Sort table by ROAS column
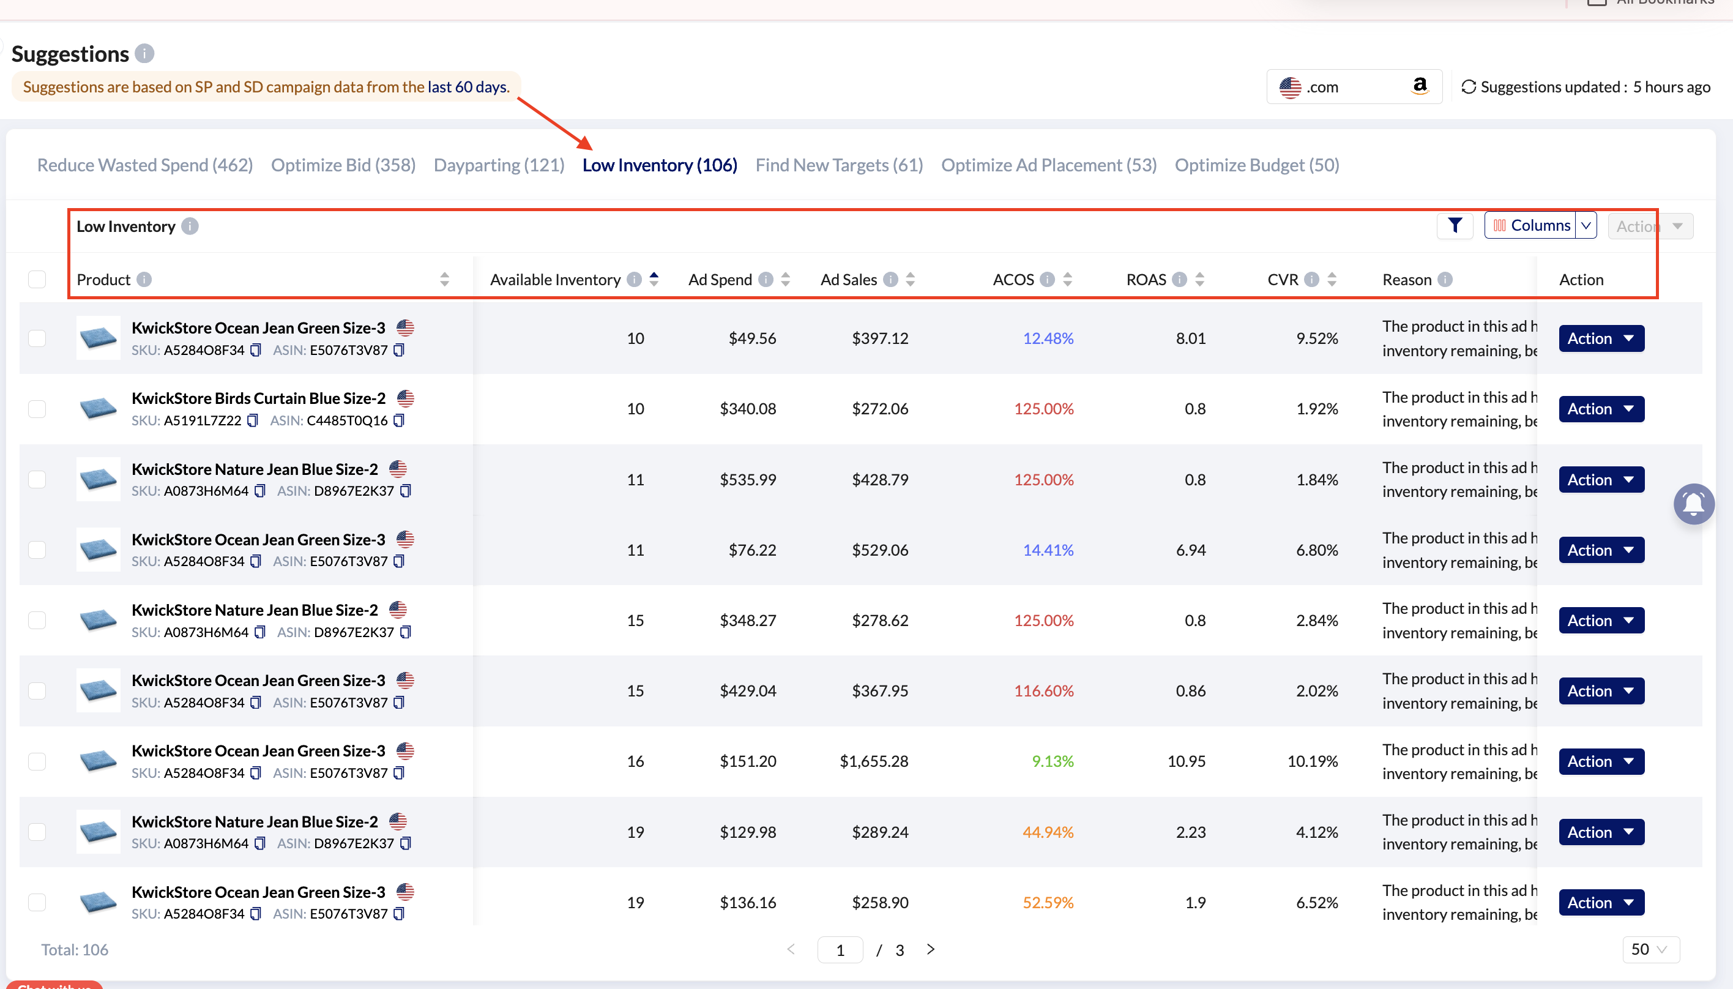Viewport: 1733px width, 989px height. pyautogui.click(x=1200, y=279)
